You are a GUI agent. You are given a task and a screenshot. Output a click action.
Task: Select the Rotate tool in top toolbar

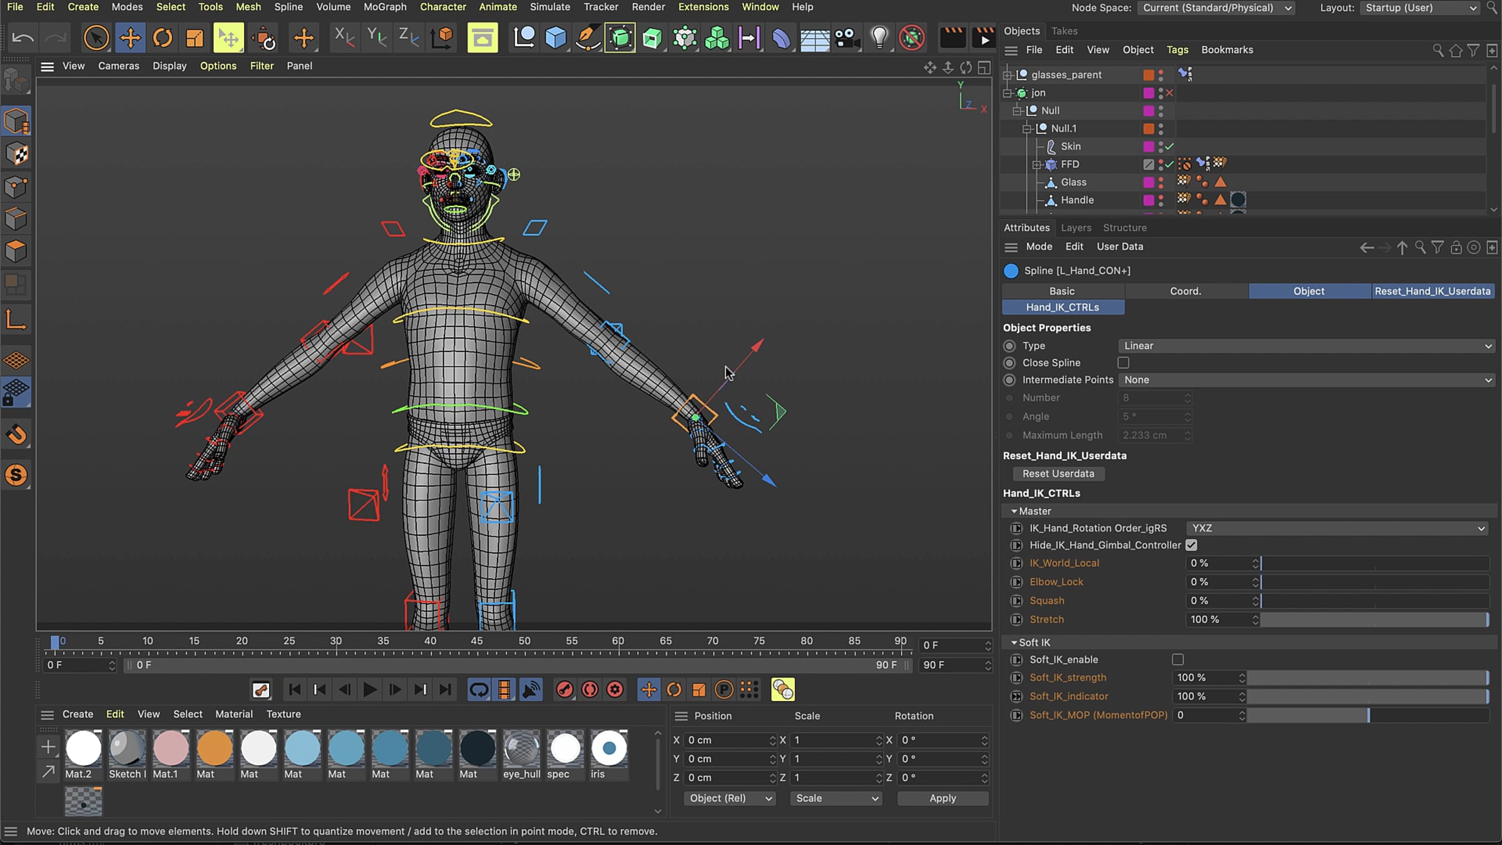[163, 38]
